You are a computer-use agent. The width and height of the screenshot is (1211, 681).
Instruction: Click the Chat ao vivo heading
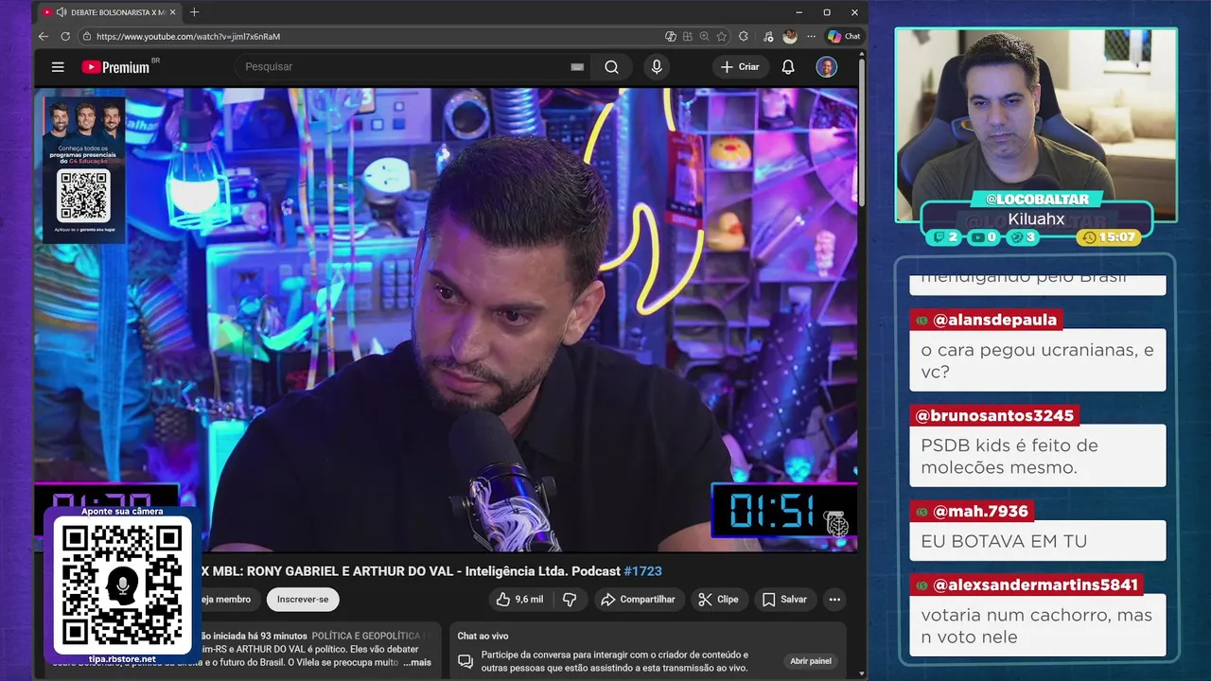483,637
